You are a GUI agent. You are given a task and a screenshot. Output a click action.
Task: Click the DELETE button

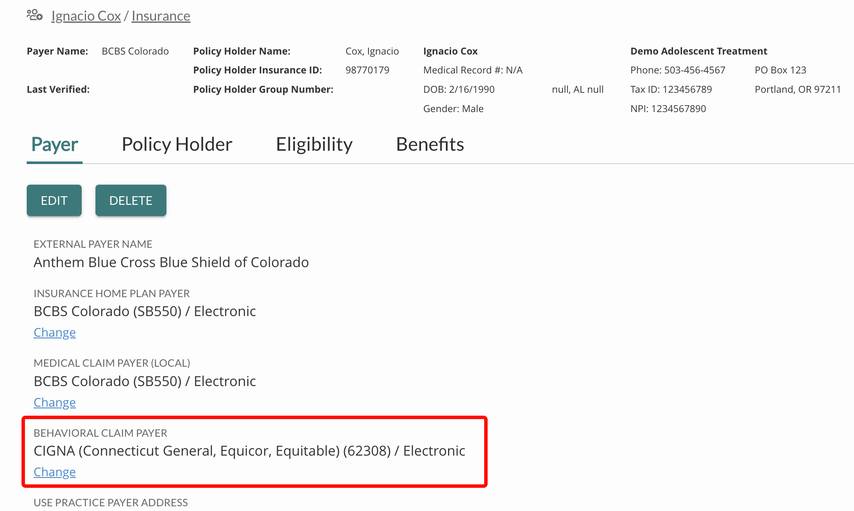(x=131, y=201)
